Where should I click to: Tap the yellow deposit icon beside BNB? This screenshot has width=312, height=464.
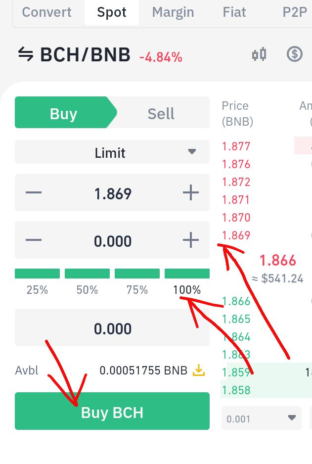[199, 370]
